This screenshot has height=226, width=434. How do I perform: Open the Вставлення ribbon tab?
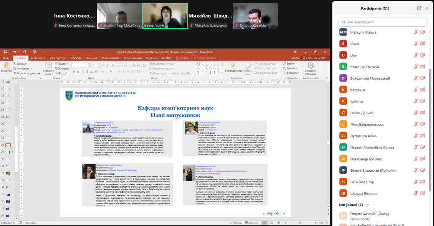(x=38, y=58)
